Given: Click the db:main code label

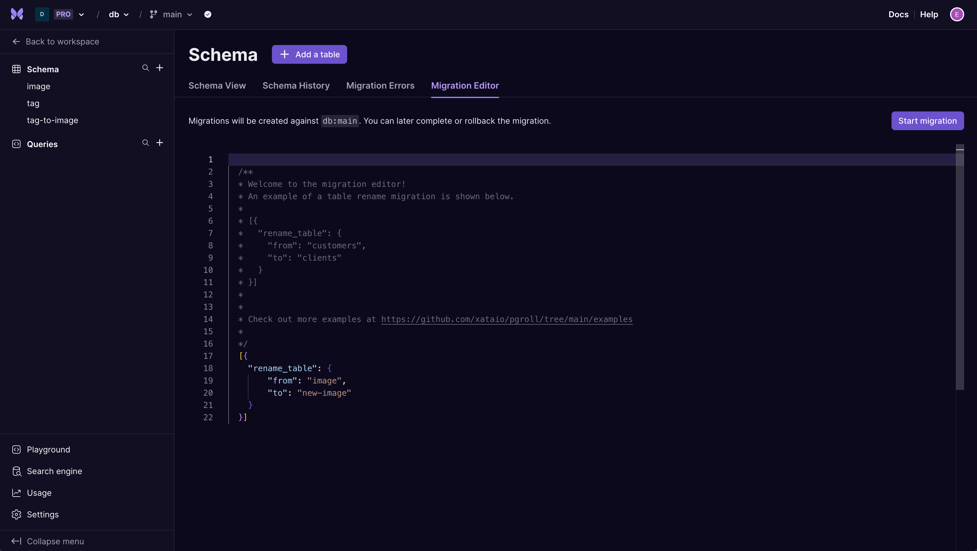Looking at the screenshot, I should click(x=340, y=121).
